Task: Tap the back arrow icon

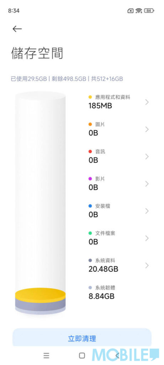Action: click(x=17, y=29)
